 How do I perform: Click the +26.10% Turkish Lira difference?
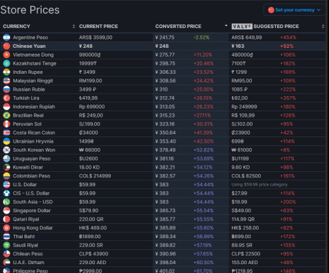(203, 98)
